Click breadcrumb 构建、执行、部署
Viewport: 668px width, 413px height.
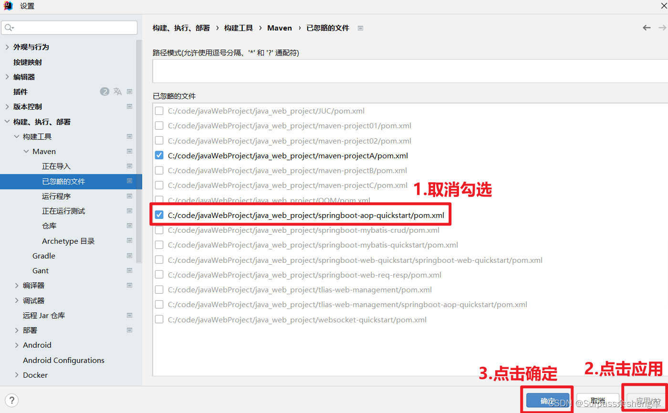point(181,28)
